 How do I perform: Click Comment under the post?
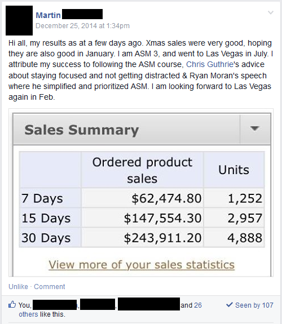click(50, 287)
